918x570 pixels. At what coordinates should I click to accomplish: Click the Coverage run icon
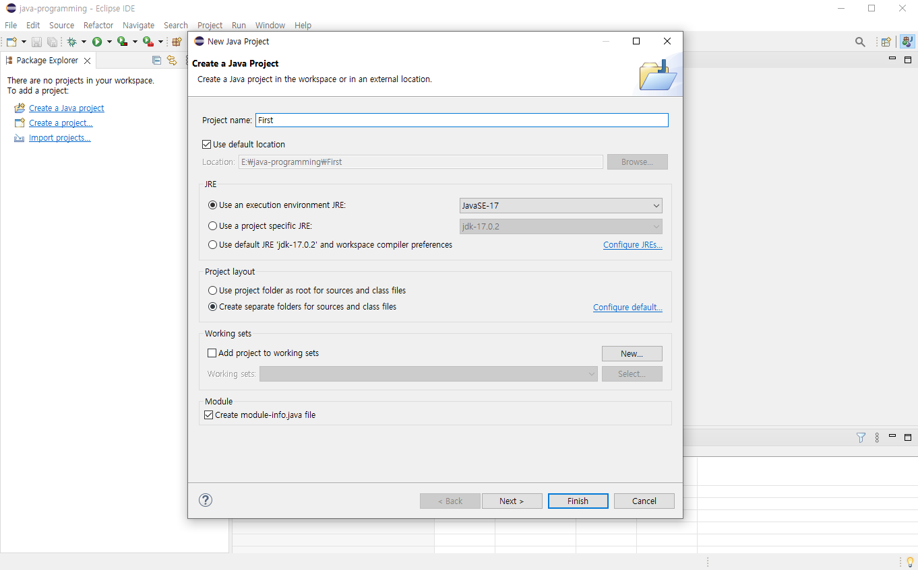click(123, 42)
